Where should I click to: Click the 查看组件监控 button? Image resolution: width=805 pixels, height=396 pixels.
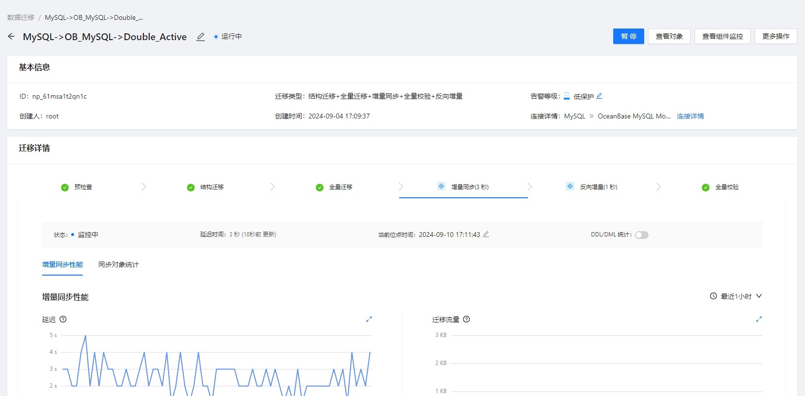click(x=722, y=36)
